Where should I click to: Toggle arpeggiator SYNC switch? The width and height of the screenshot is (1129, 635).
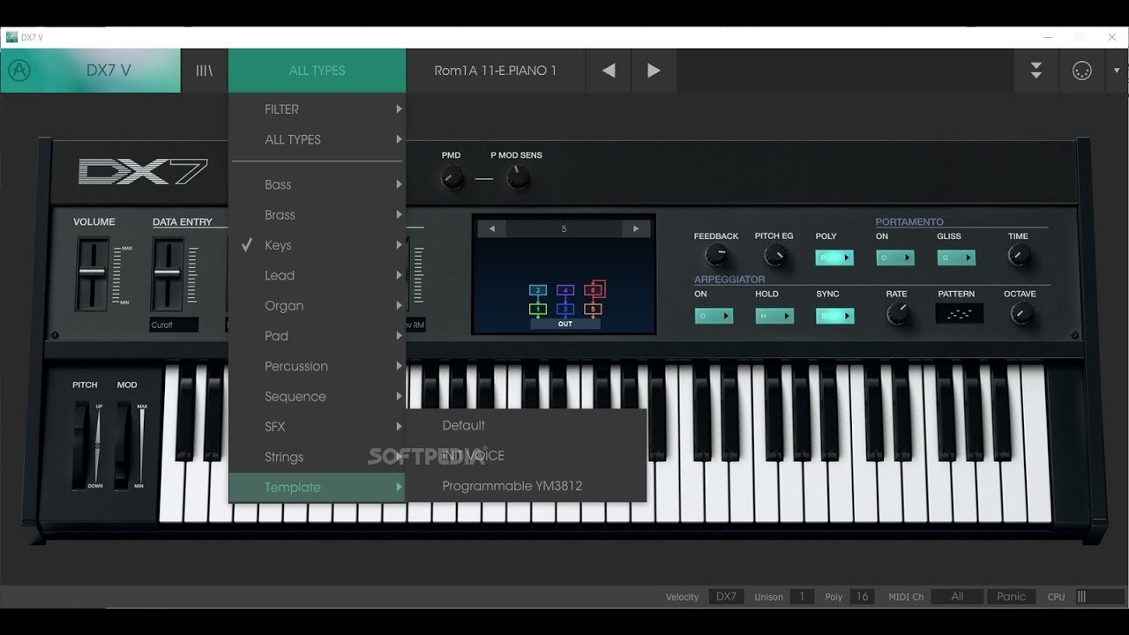point(834,316)
